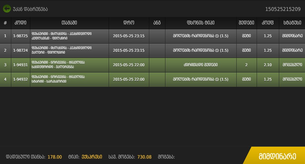Click the "ძირითადი შედეგი" bet type cell
Image resolution: width=305 pixels, height=164 pixels.
tap(201, 65)
